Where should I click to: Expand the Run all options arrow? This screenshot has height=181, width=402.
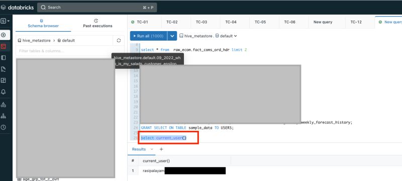[172, 36]
